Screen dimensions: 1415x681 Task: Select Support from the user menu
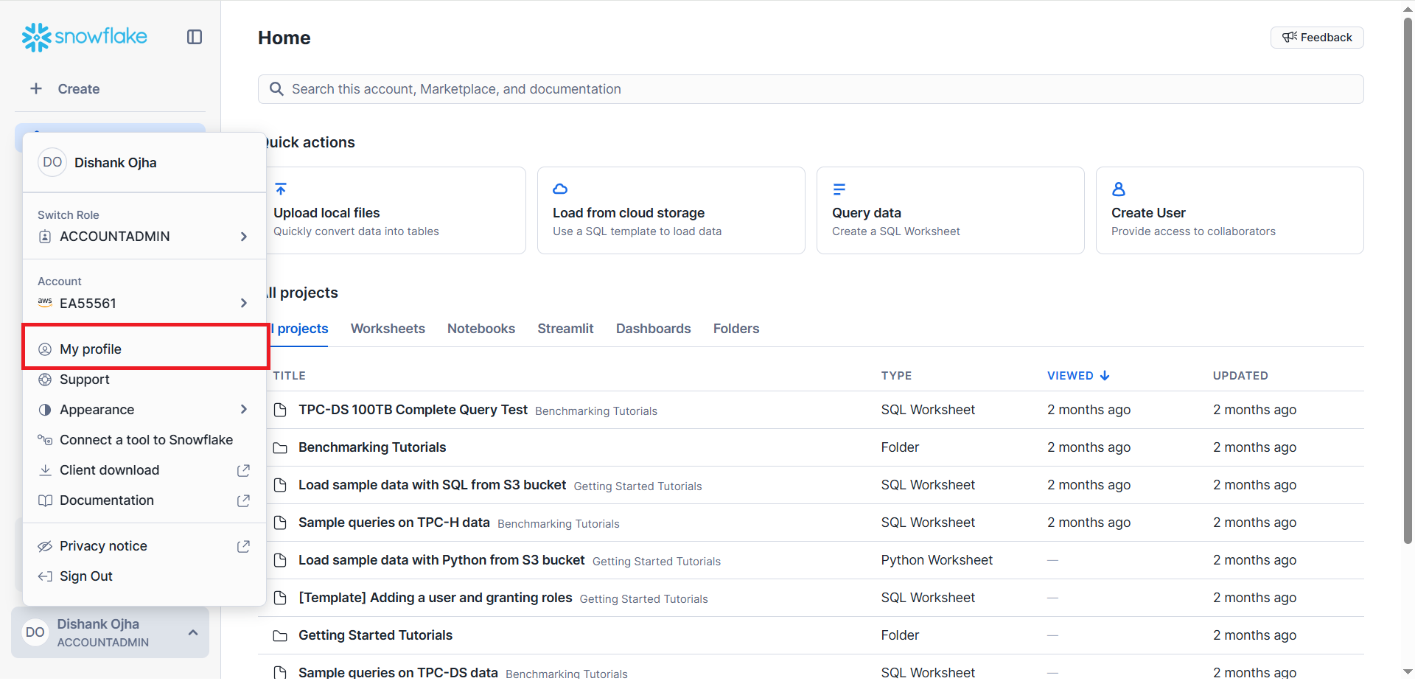(x=144, y=380)
